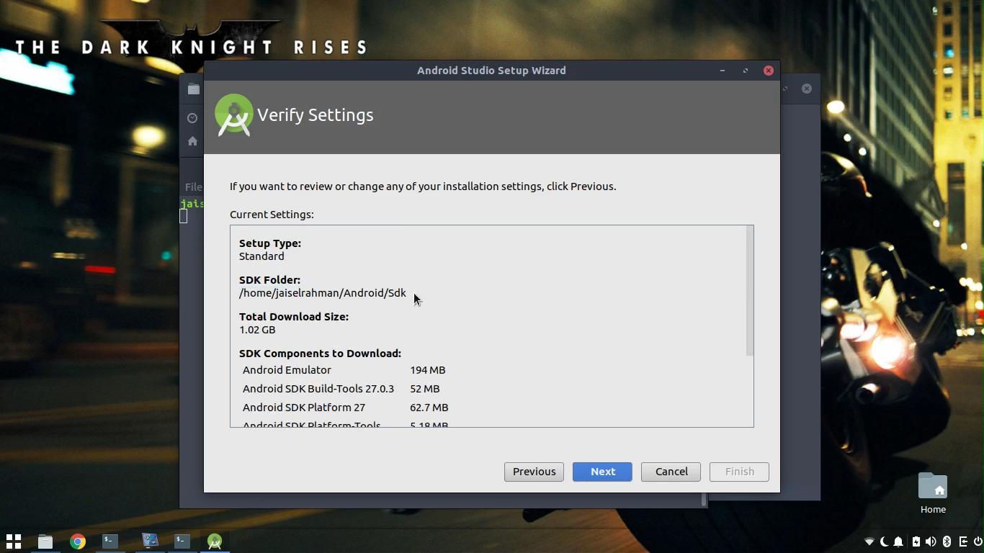The height and width of the screenshot is (553, 984).
Task: Open Recent clock icon in background file manager
Action: tap(192, 118)
